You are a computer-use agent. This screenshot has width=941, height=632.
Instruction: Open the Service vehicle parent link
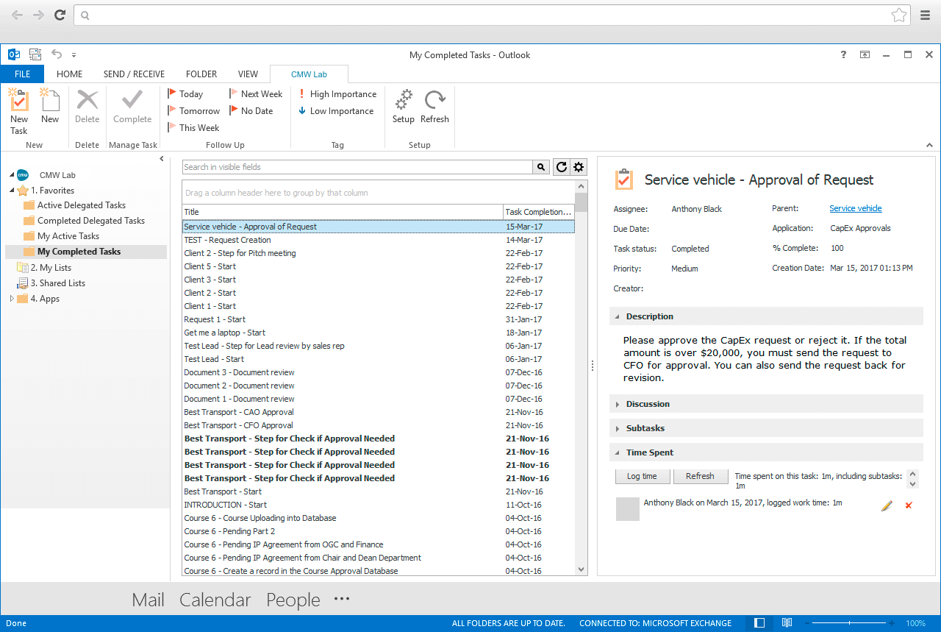click(856, 208)
